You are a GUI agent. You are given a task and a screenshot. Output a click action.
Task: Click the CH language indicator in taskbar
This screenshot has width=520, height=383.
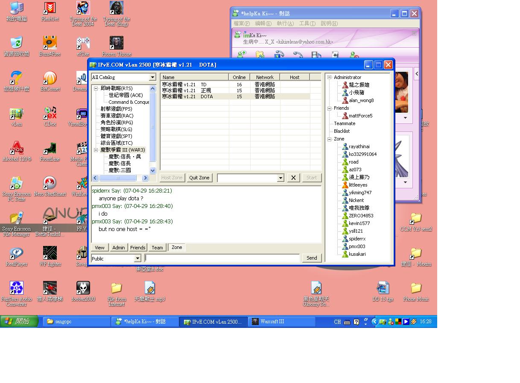coord(337,321)
